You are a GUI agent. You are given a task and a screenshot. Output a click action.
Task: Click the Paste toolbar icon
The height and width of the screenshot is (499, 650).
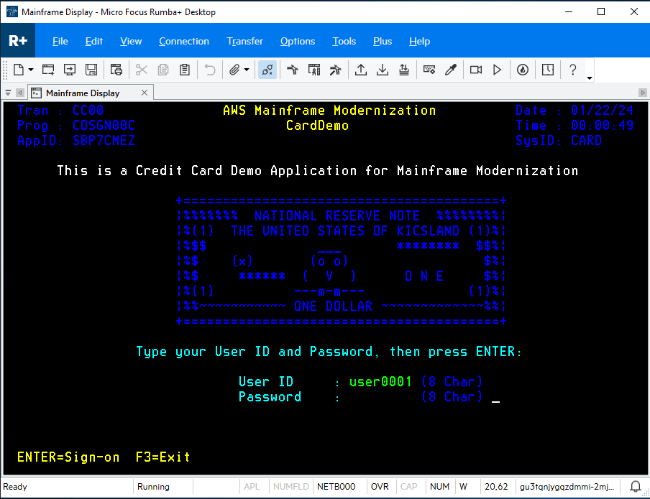[184, 70]
